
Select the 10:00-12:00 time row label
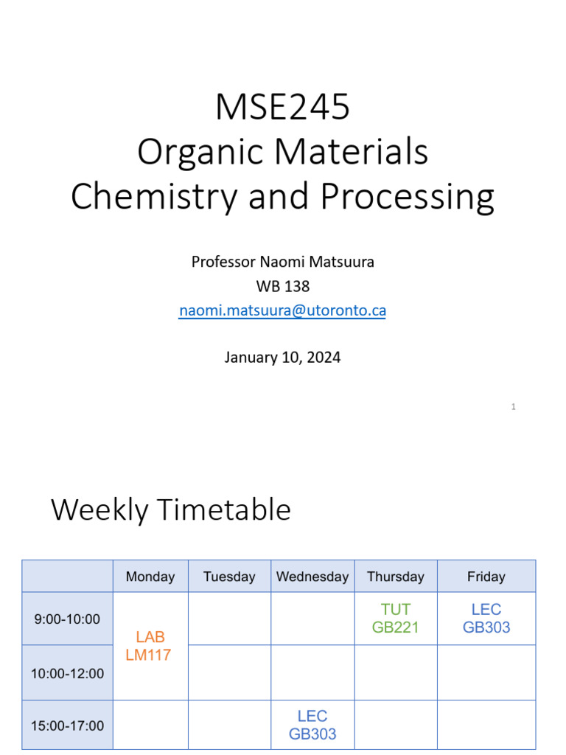coord(67,673)
